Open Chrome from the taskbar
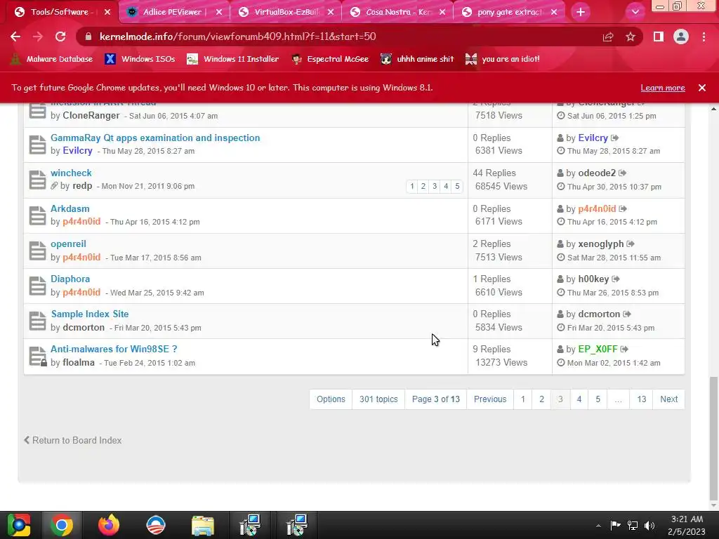This screenshot has width=719, height=539. pyautogui.click(x=62, y=525)
